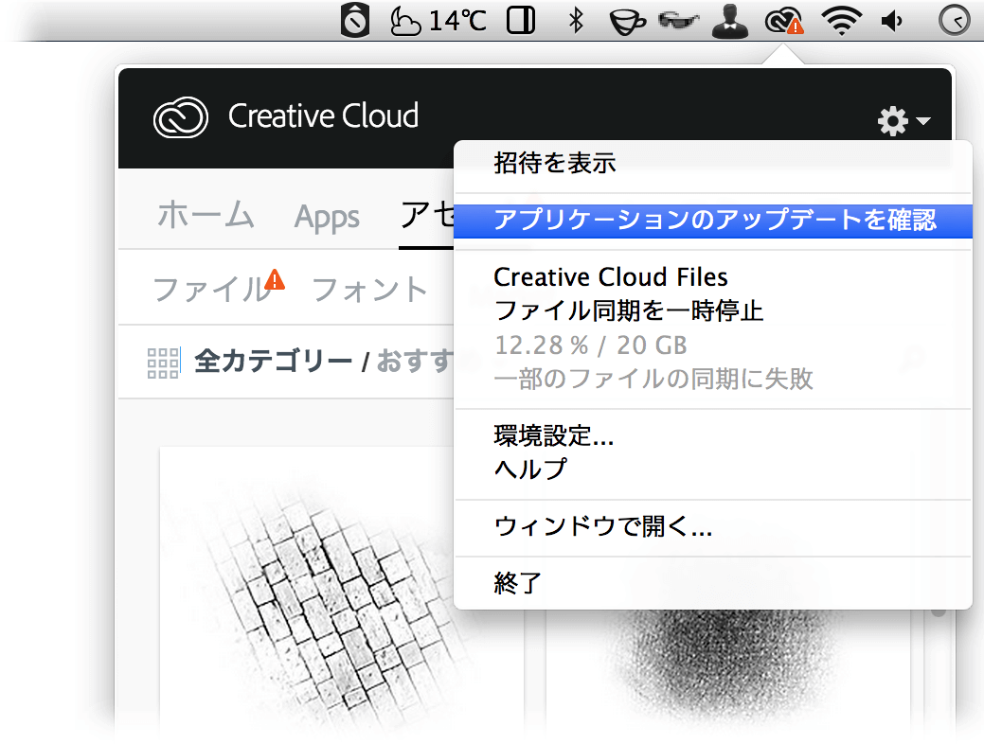The width and height of the screenshot is (984, 744).
Task: Select 終了 to quit Creative Cloud
Action: coord(713,583)
